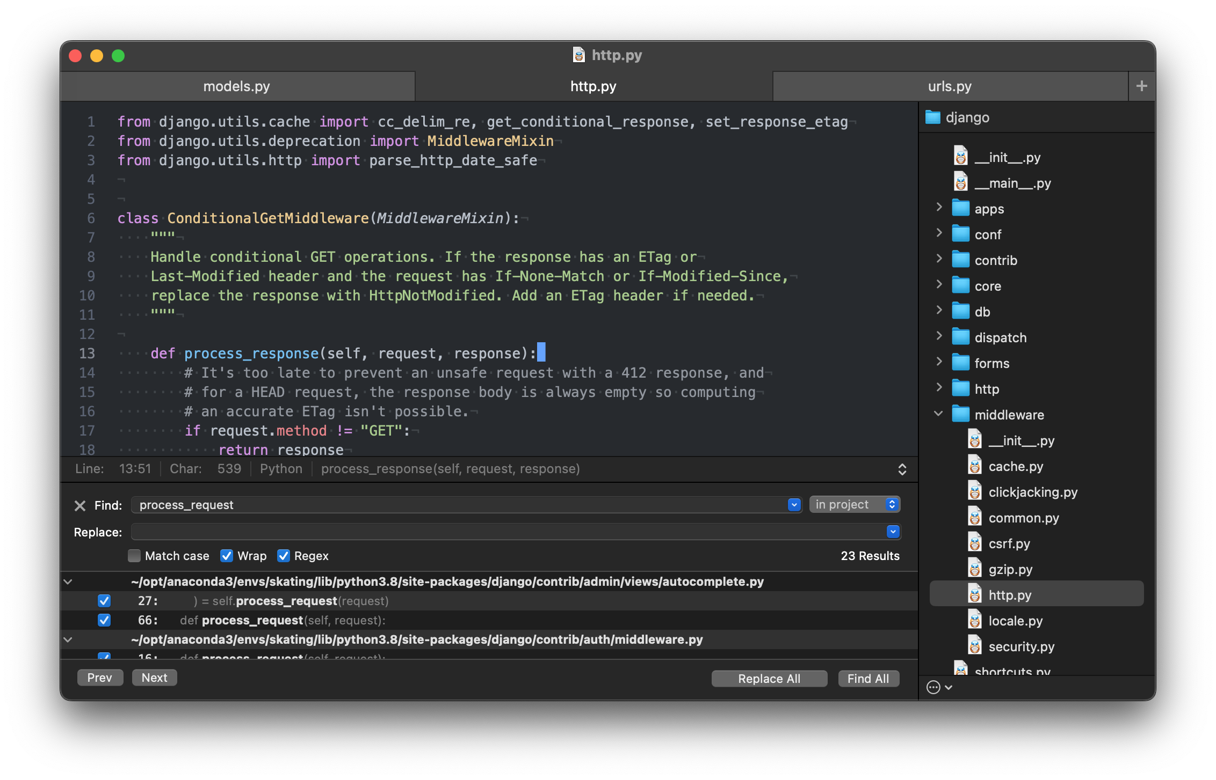Viewport: 1216px width, 780px height.
Task: Collapse the autocomplete.py results group
Action: [68, 582]
